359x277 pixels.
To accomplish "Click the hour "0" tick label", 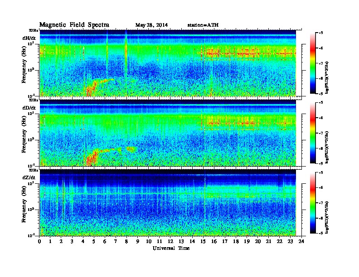I will tap(39, 242).
